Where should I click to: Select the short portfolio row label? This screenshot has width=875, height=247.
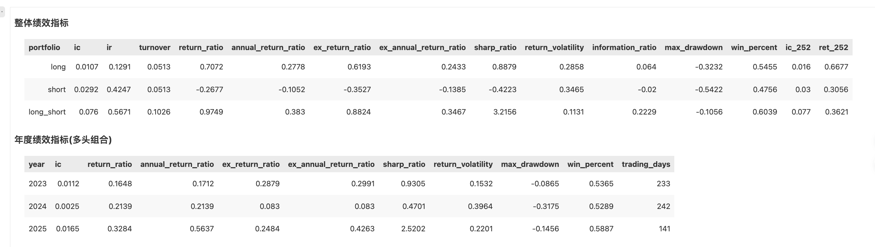pos(57,90)
